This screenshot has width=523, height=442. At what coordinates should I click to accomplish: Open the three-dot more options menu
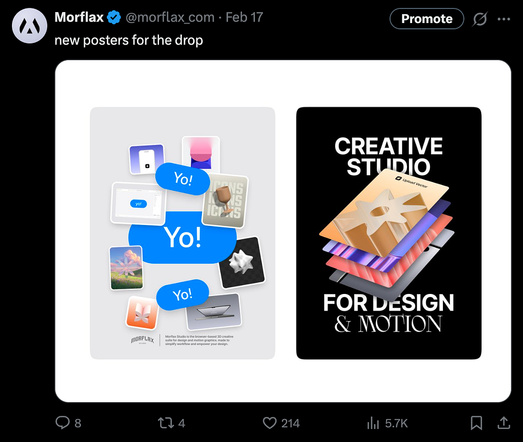tap(504, 19)
